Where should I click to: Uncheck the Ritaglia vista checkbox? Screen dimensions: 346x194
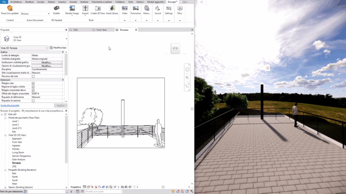point(33,83)
